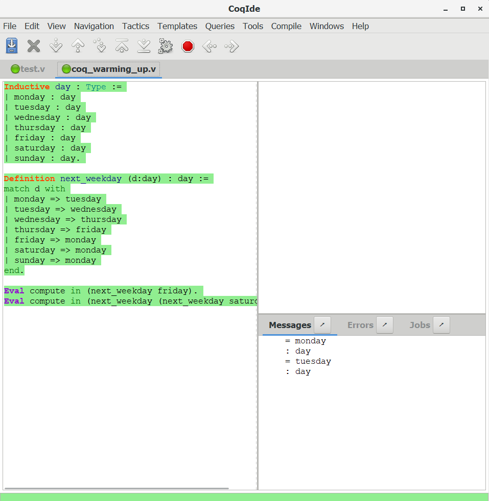The image size is (489, 501).
Task: Open the Edit menu
Action: pos(32,26)
